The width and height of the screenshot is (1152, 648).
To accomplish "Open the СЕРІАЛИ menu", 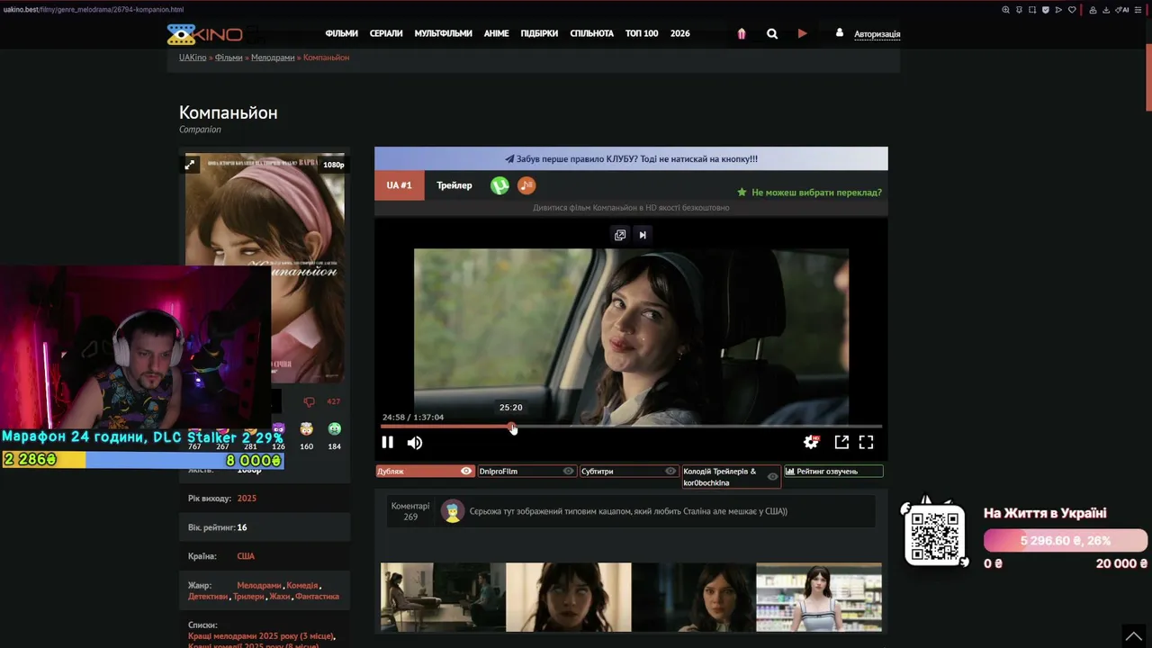I will [x=386, y=33].
